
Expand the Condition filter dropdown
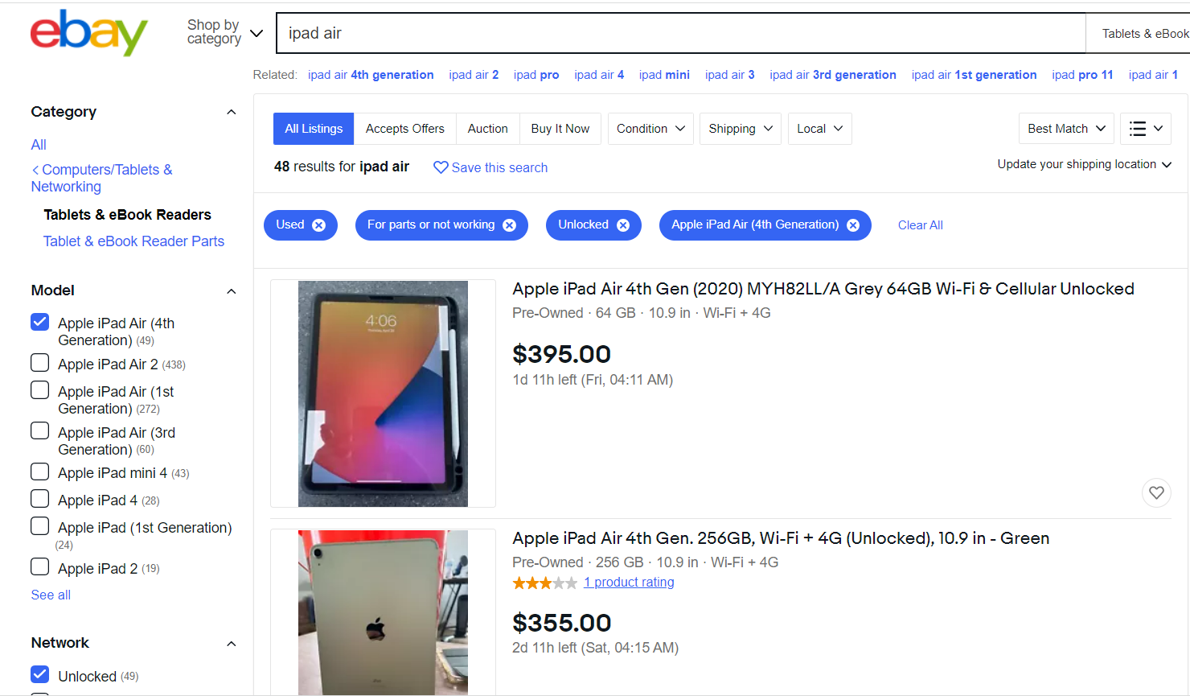pos(650,129)
